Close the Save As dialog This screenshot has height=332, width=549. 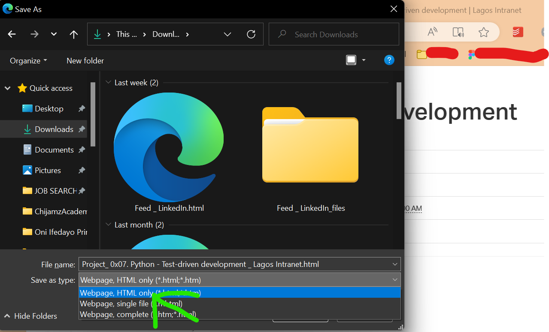[394, 9]
